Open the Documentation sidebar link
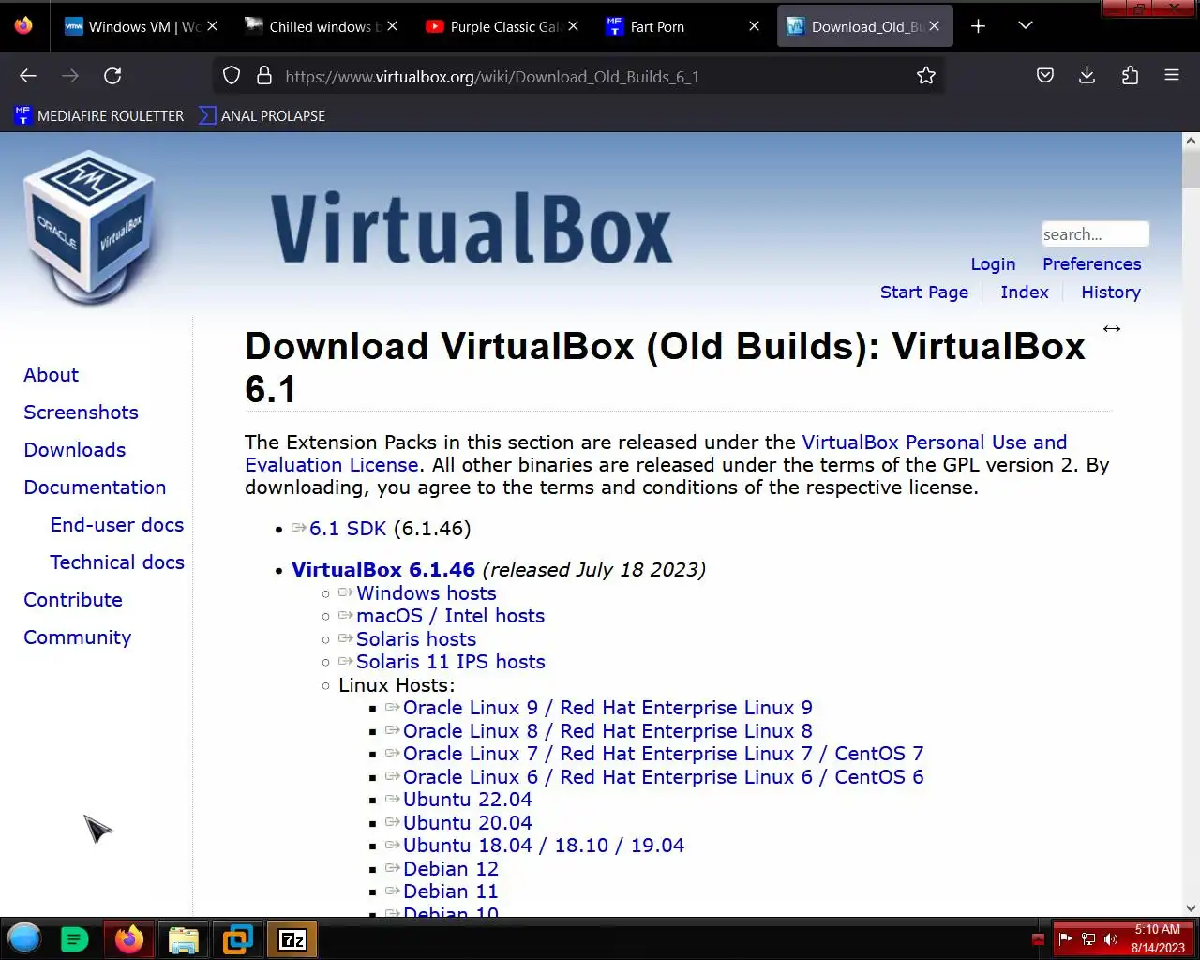Viewport: 1200px width, 960px height. [95, 487]
